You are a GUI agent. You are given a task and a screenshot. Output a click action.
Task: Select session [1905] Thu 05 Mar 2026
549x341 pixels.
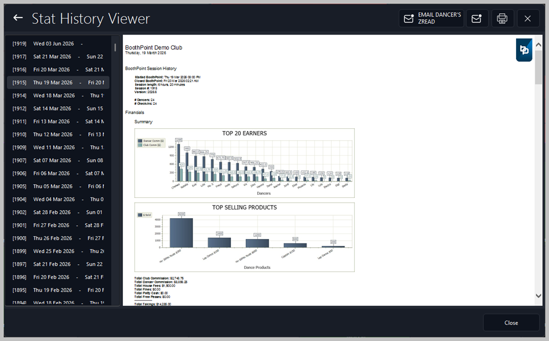click(x=58, y=186)
